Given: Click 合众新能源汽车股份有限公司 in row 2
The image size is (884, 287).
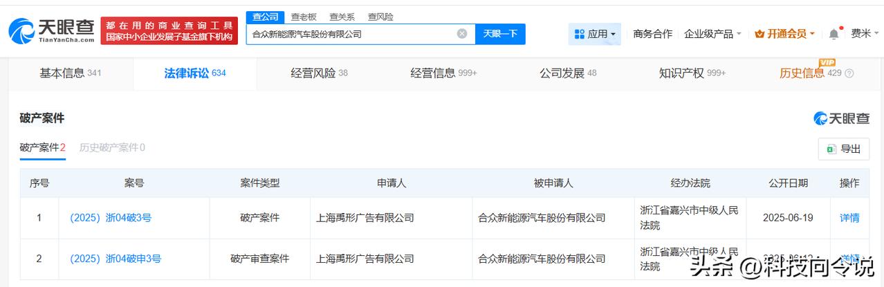Looking at the screenshot, I should coord(542,259).
